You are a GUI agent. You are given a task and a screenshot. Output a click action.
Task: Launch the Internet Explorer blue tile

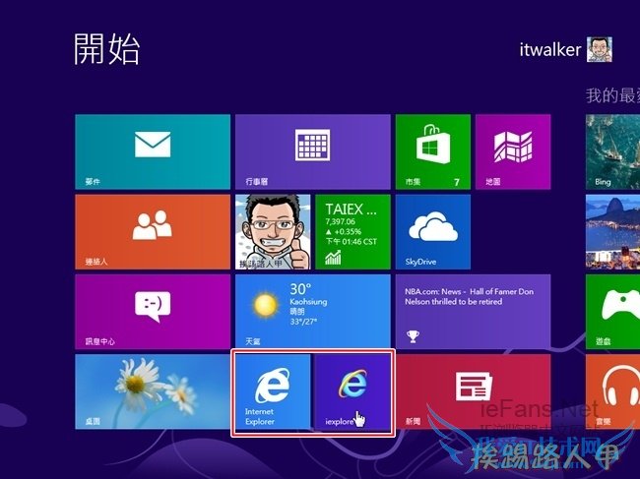tap(273, 391)
